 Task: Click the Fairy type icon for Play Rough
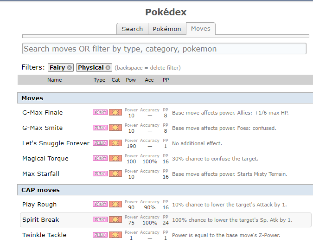[x=100, y=204]
